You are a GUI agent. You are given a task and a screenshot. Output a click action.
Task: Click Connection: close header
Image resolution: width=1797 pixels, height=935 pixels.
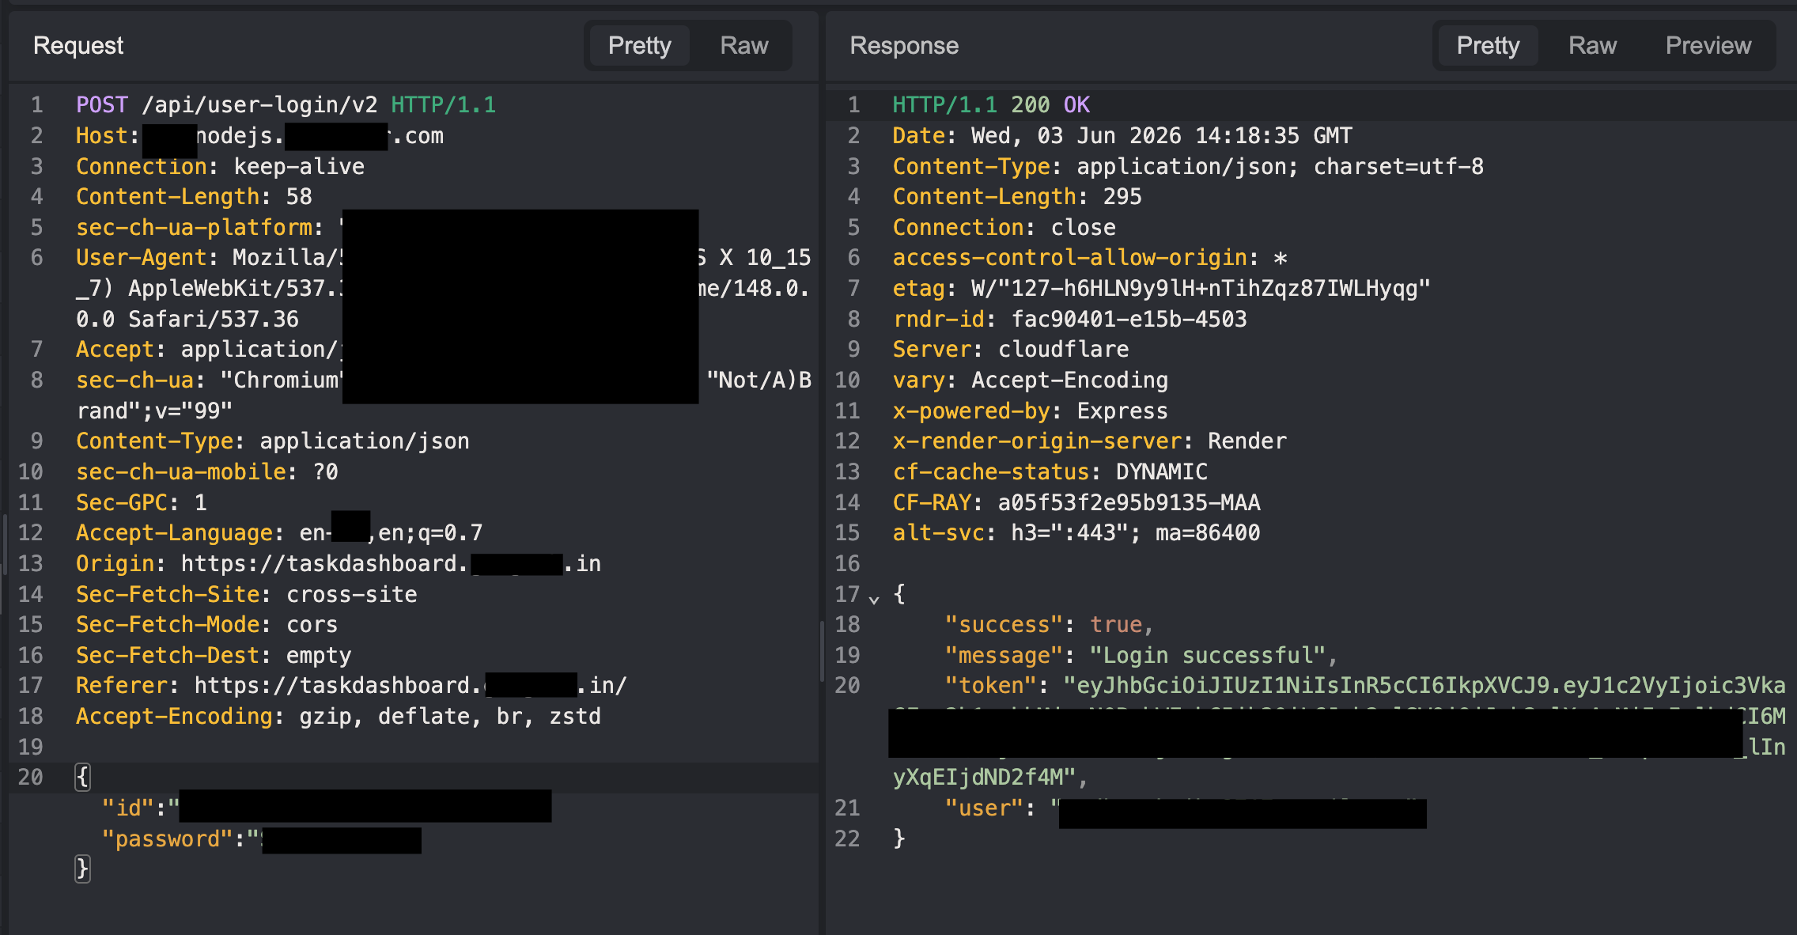(x=1004, y=228)
